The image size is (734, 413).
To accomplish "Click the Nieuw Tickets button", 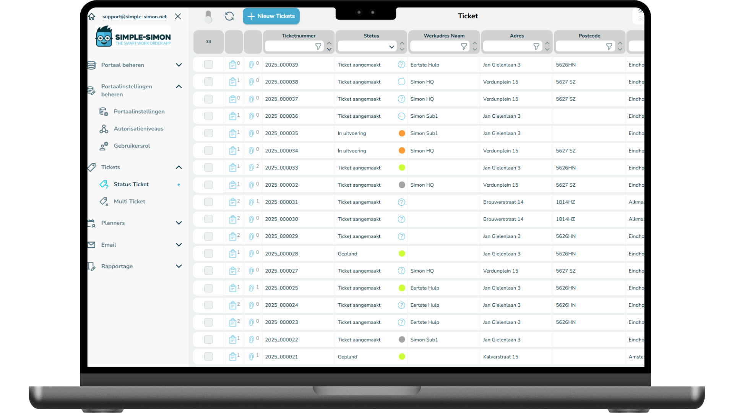I will point(271,16).
